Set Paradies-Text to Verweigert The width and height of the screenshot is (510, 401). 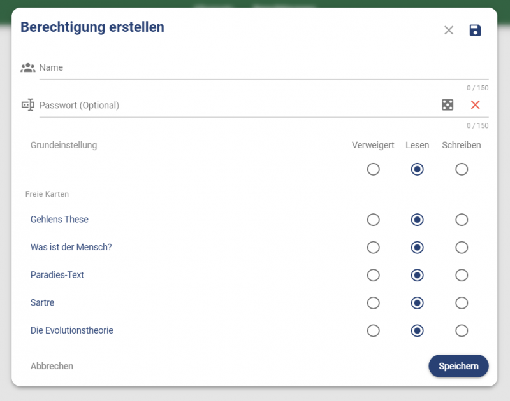pos(374,275)
